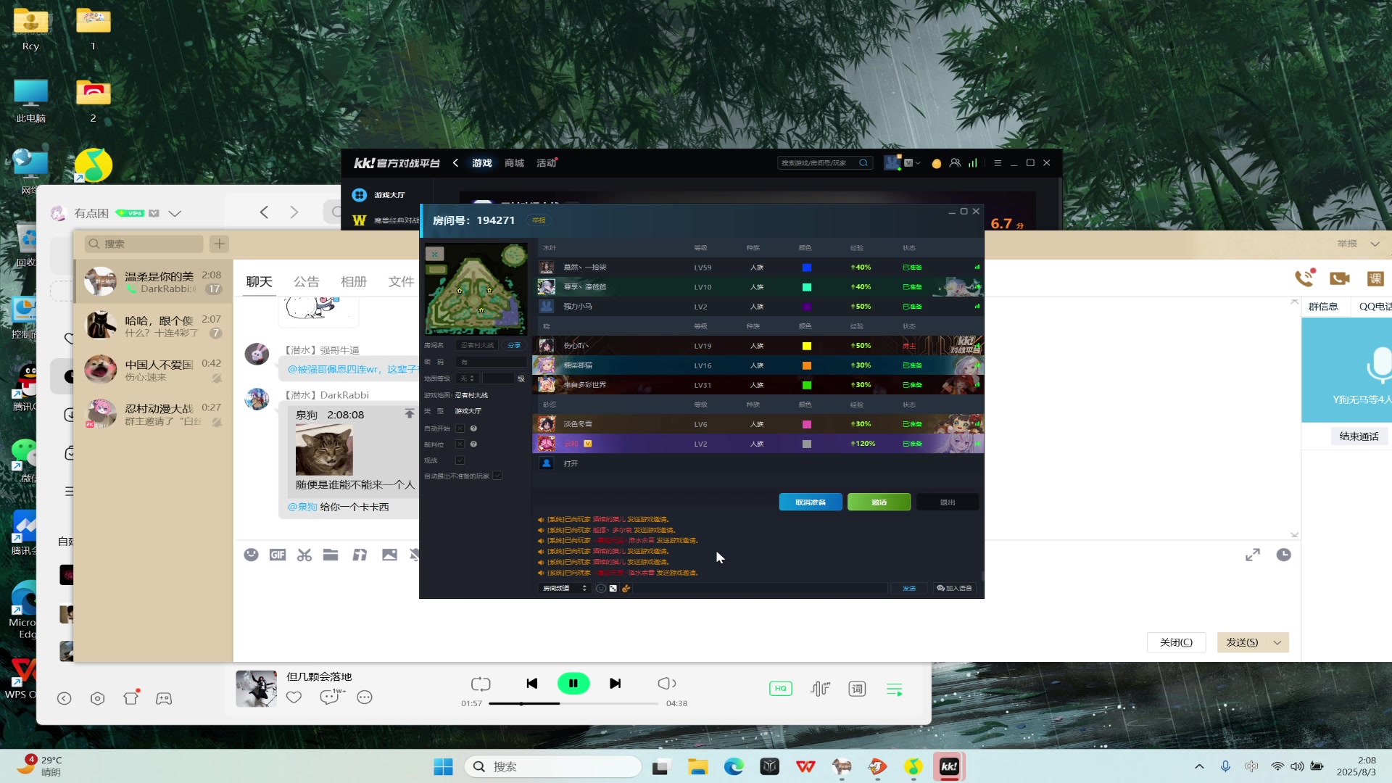This screenshot has height=783, width=1392.
Task: Switch to the 商城 tab in KK platform
Action: pyautogui.click(x=514, y=163)
